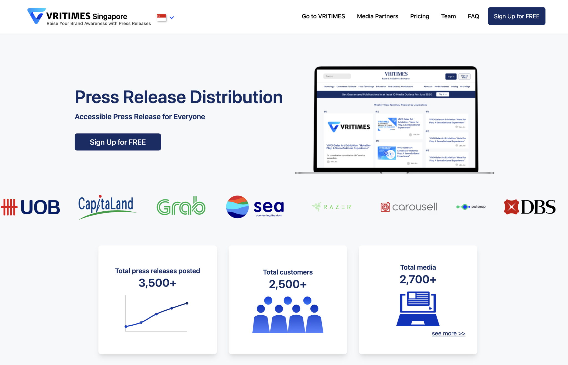Click the Total customers label
568x365 pixels.
(x=288, y=272)
